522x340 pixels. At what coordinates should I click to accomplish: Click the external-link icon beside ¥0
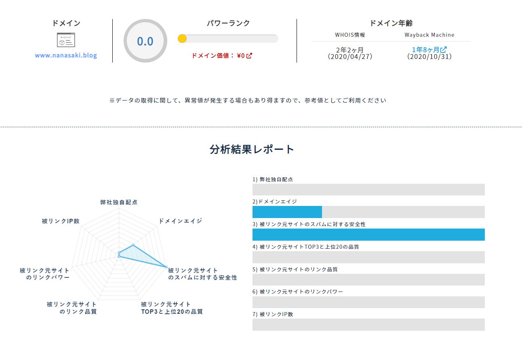[x=249, y=56]
